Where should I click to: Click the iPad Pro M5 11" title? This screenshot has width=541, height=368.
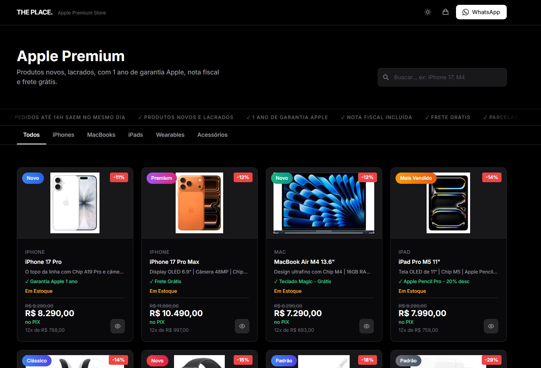(419, 262)
